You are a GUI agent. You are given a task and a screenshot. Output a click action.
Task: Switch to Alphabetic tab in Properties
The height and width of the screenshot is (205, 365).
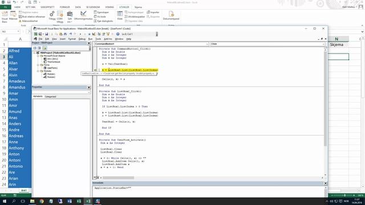coord(38,96)
